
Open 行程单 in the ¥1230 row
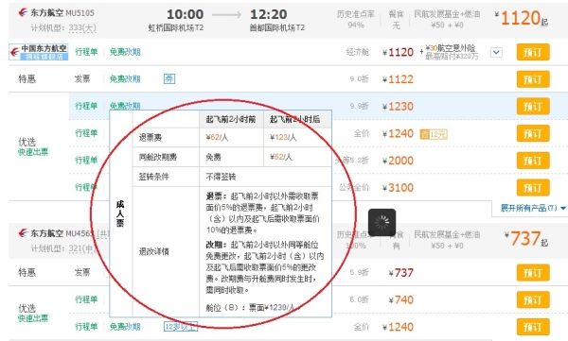point(86,106)
